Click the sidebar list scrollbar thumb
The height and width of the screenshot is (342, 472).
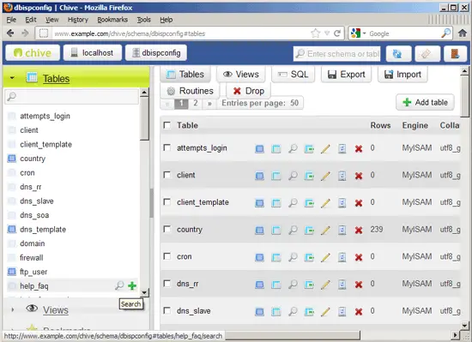[144, 118]
